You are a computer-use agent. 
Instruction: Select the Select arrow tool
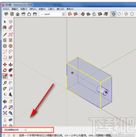coord(5,22)
